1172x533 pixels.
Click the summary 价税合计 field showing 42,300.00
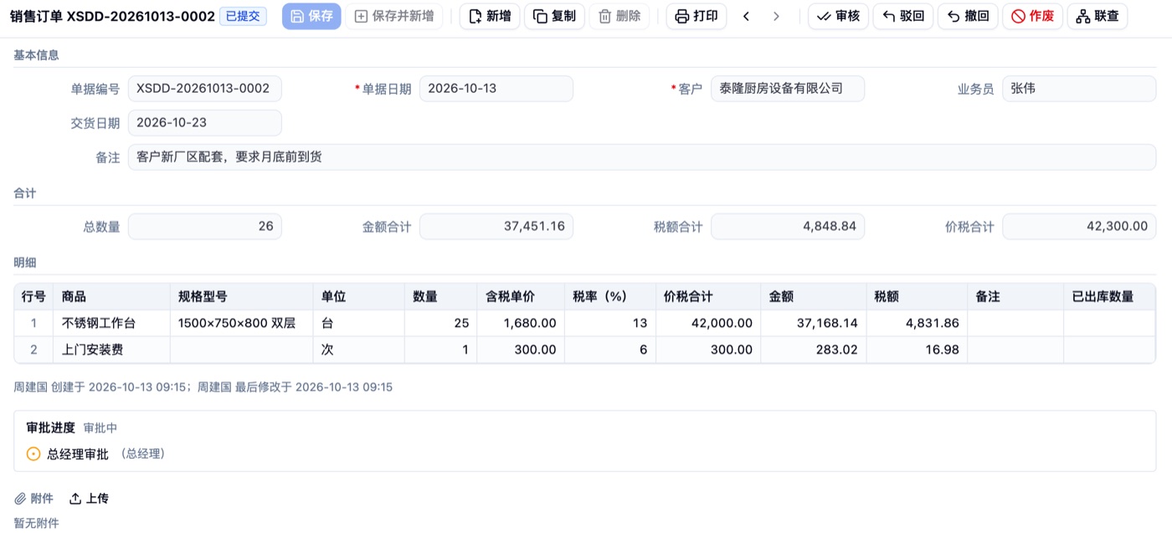1079,226
